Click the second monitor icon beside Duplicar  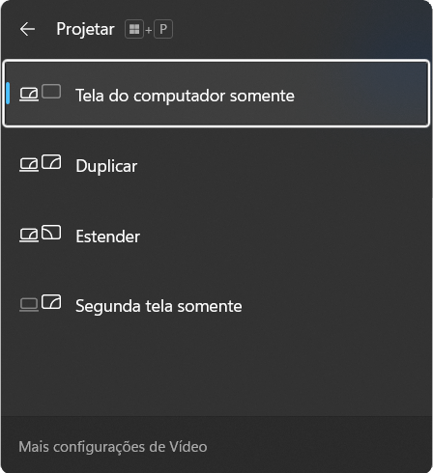point(51,161)
